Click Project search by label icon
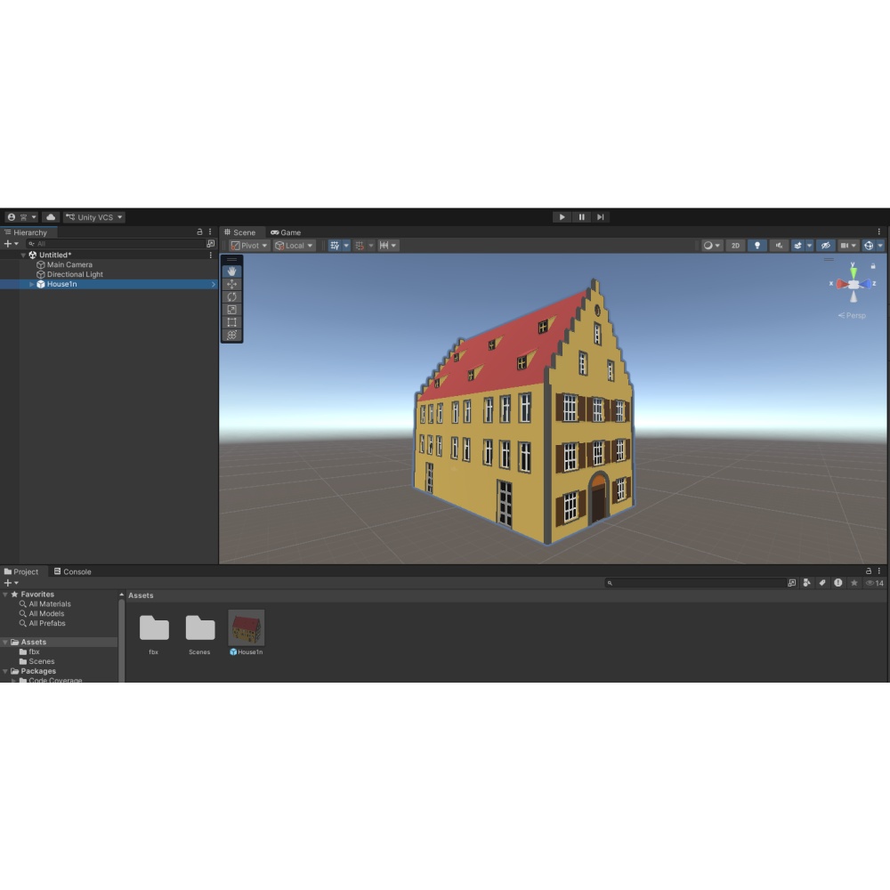890x890 pixels. pyautogui.click(x=821, y=583)
